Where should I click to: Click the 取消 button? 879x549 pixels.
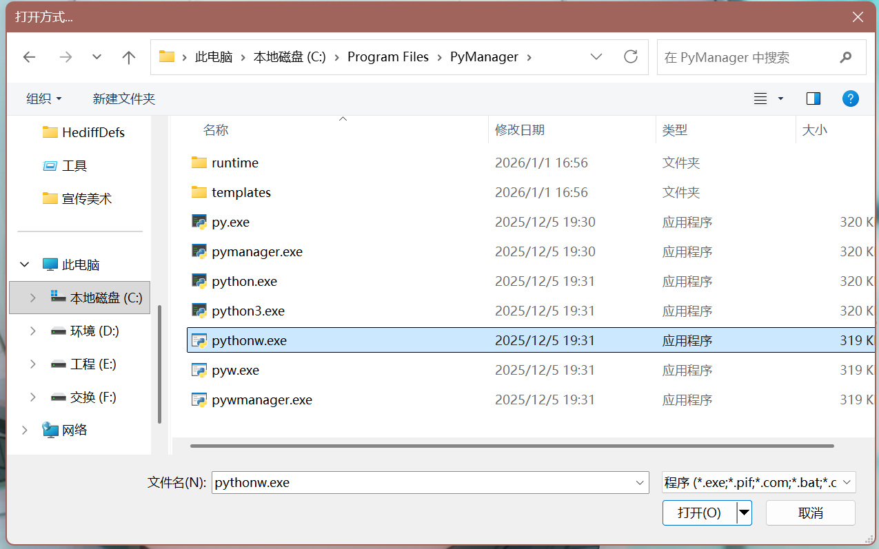[x=810, y=512]
